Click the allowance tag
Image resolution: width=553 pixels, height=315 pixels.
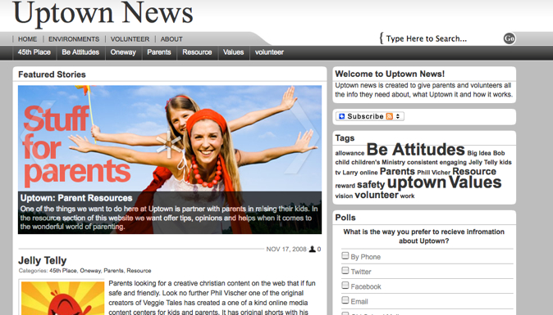350,153
